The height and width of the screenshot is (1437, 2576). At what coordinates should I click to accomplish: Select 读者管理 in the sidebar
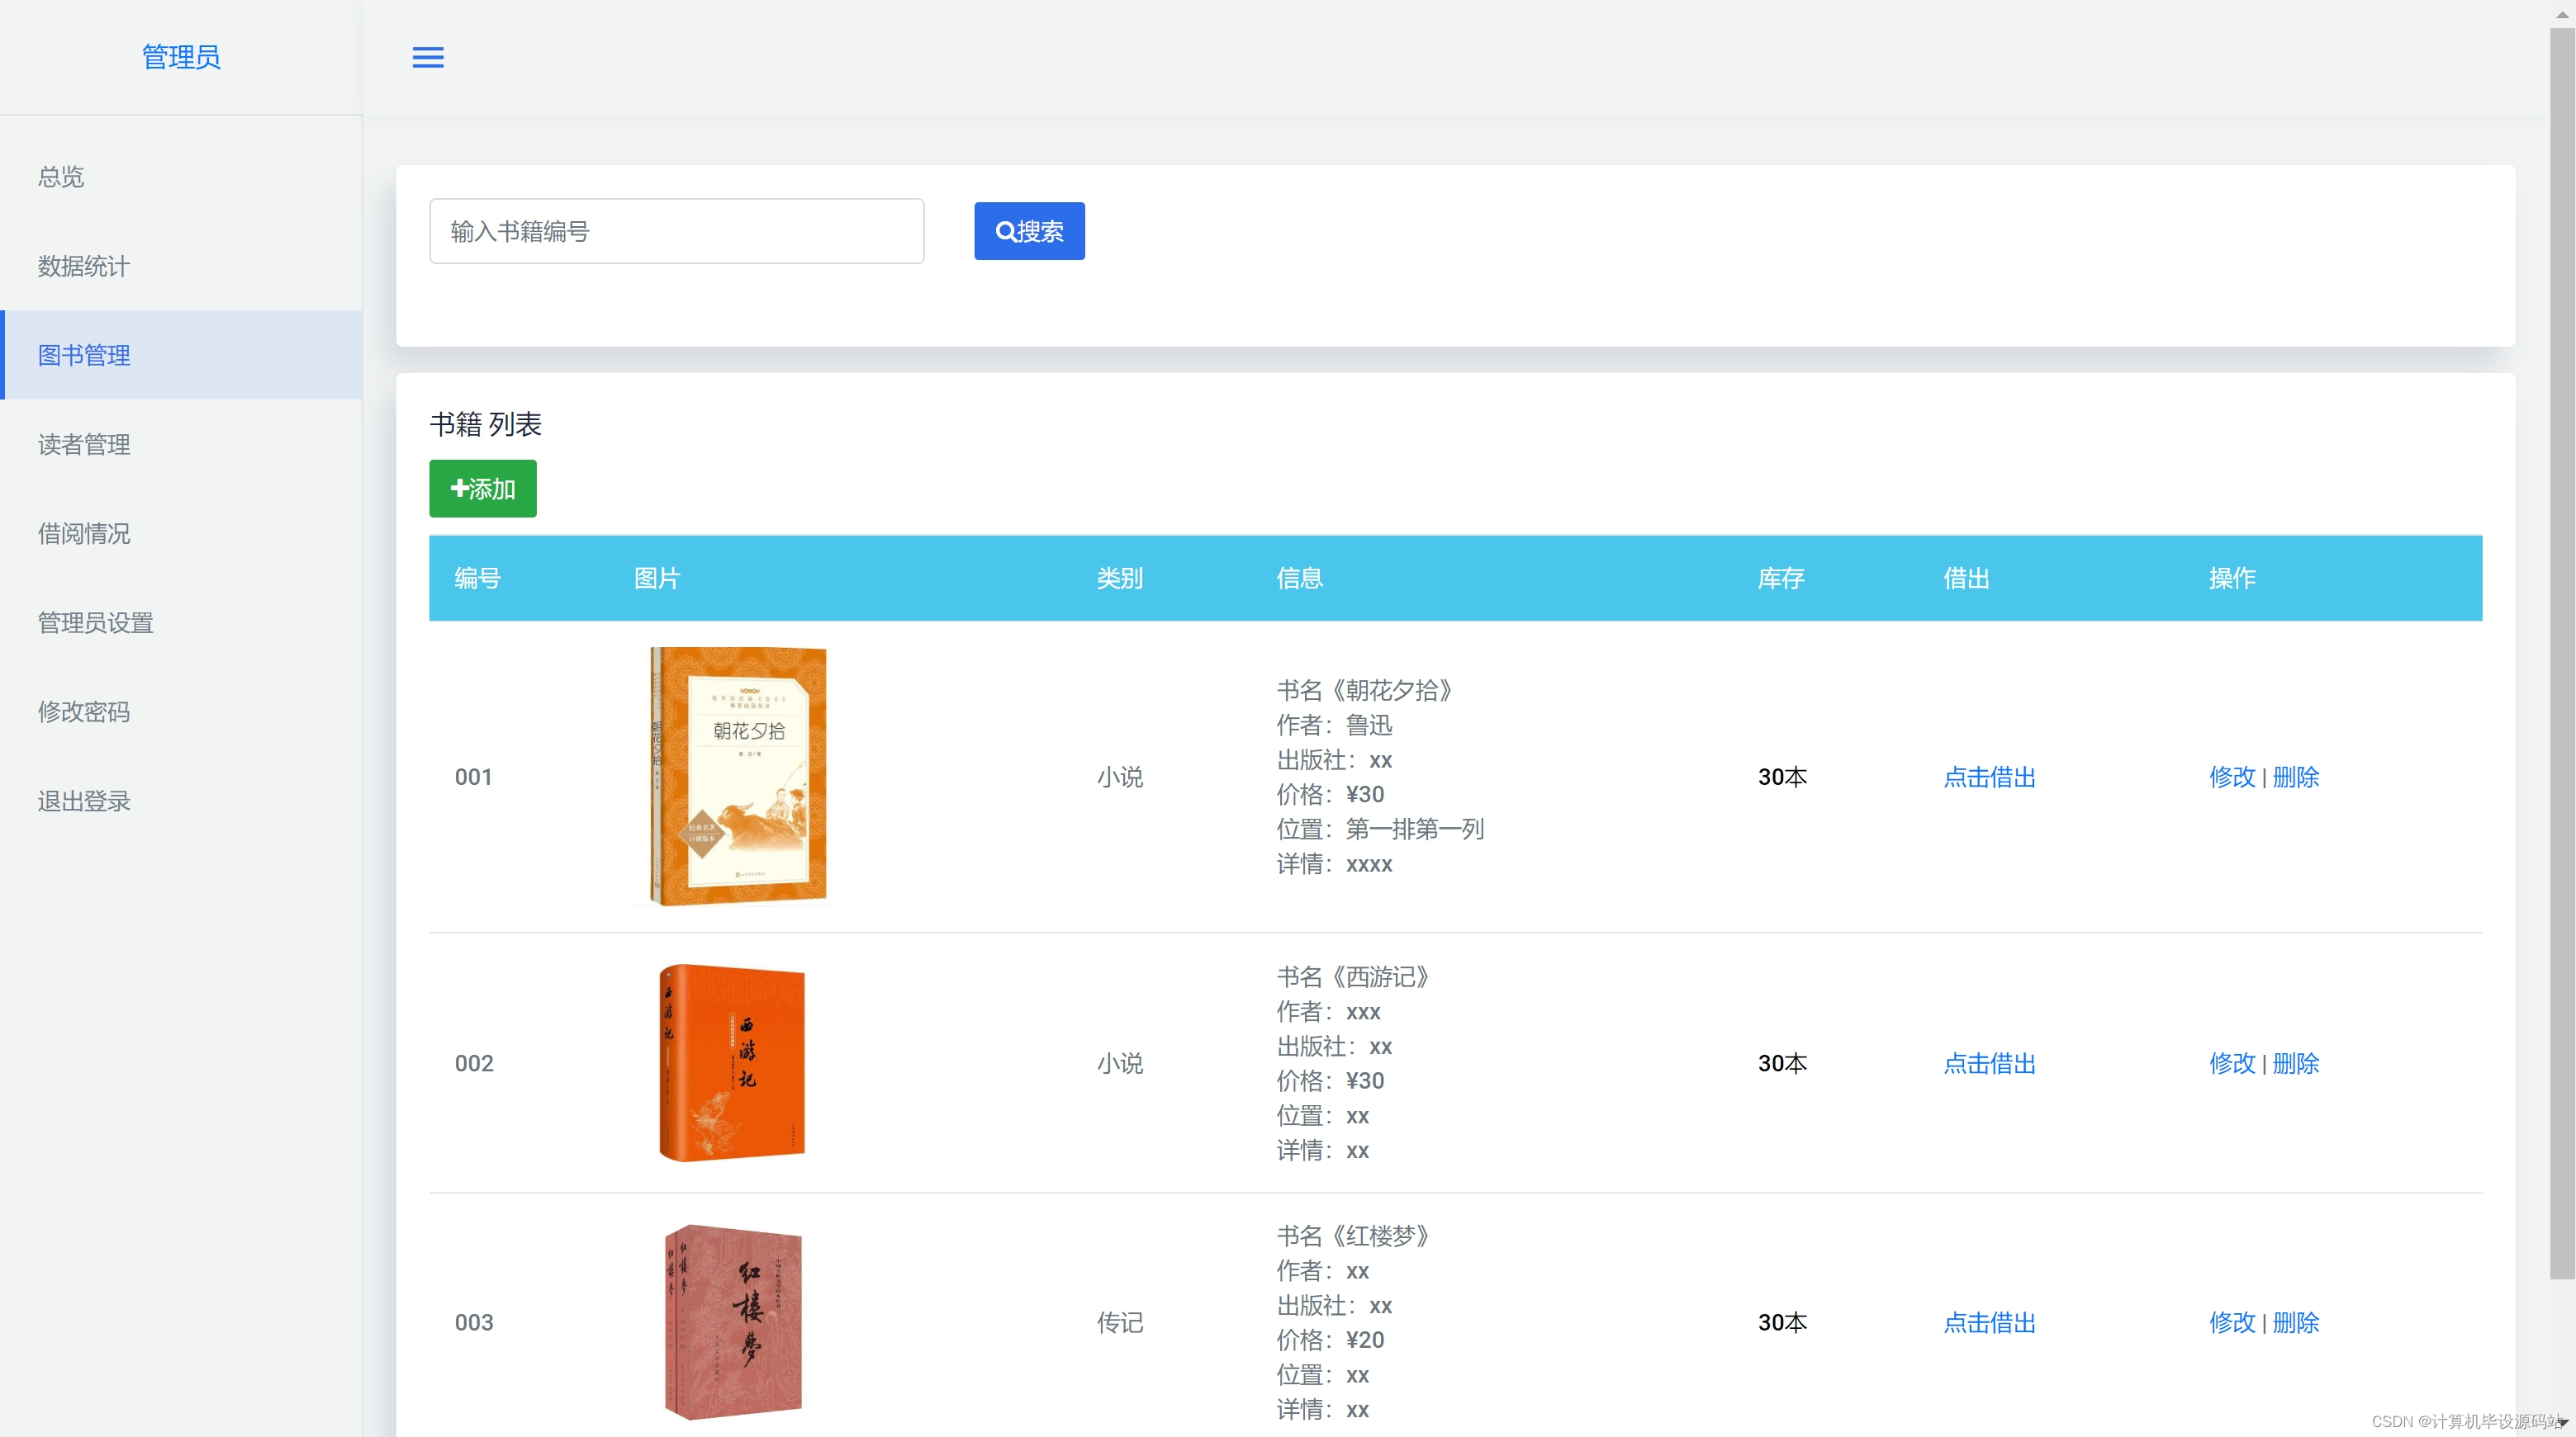84,444
